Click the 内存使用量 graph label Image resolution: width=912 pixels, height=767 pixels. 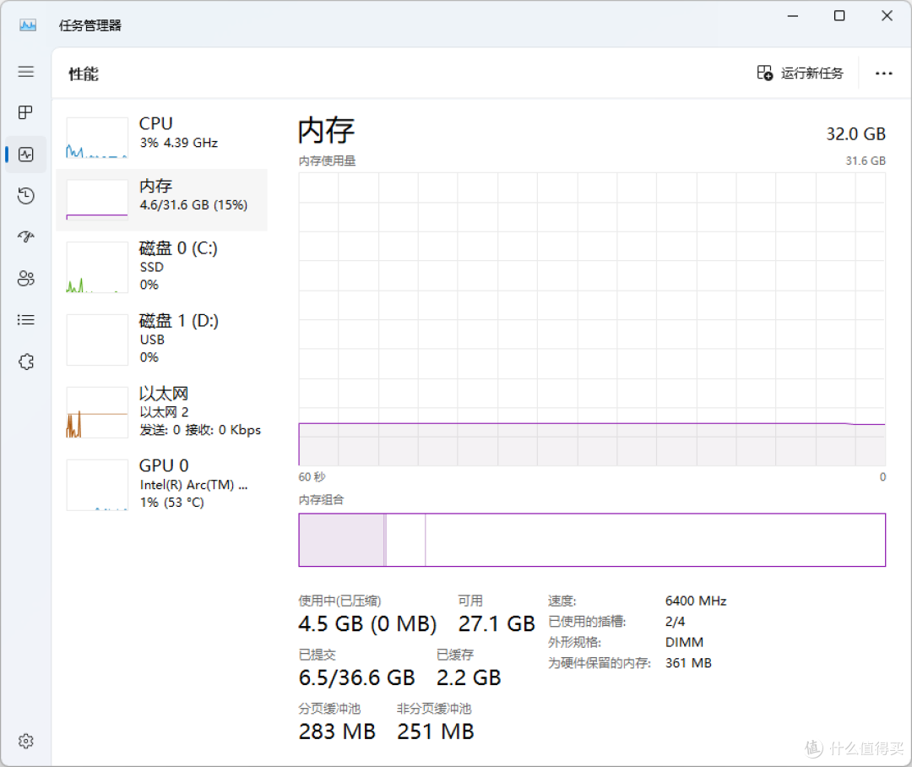click(x=327, y=160)
